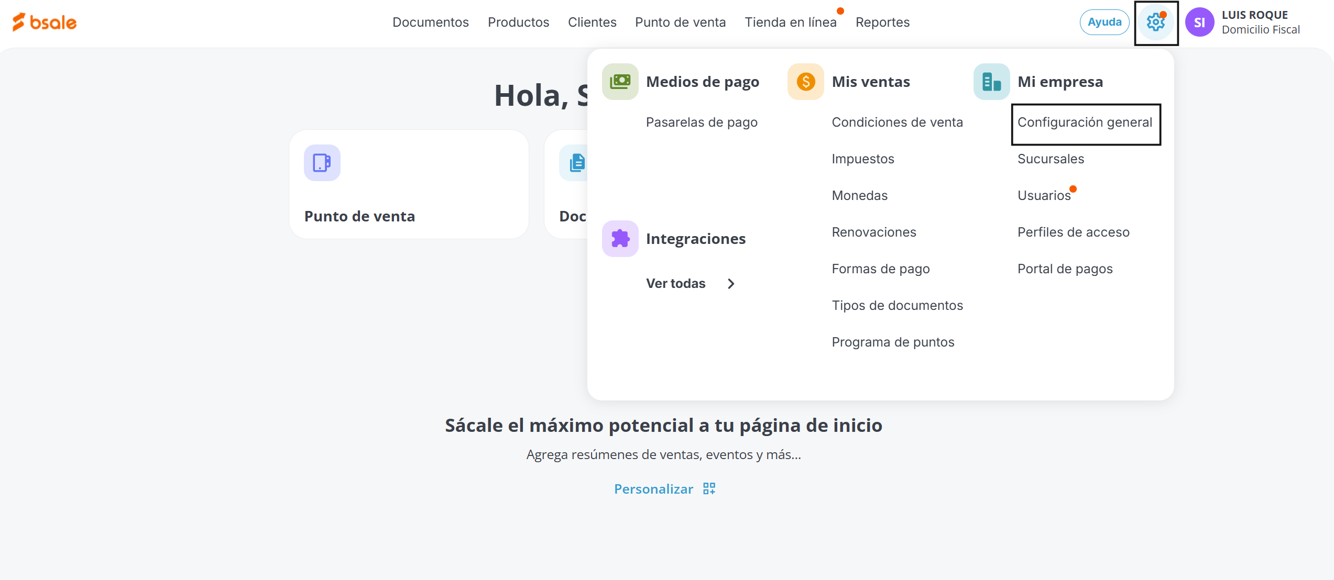Open the Productos menu
The width and height of the screenshot is (1334, 580).
pos(518,23)
